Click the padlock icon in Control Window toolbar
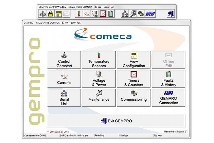The width and height of the screenshot is (214, 143). click(x=51, y=13)
